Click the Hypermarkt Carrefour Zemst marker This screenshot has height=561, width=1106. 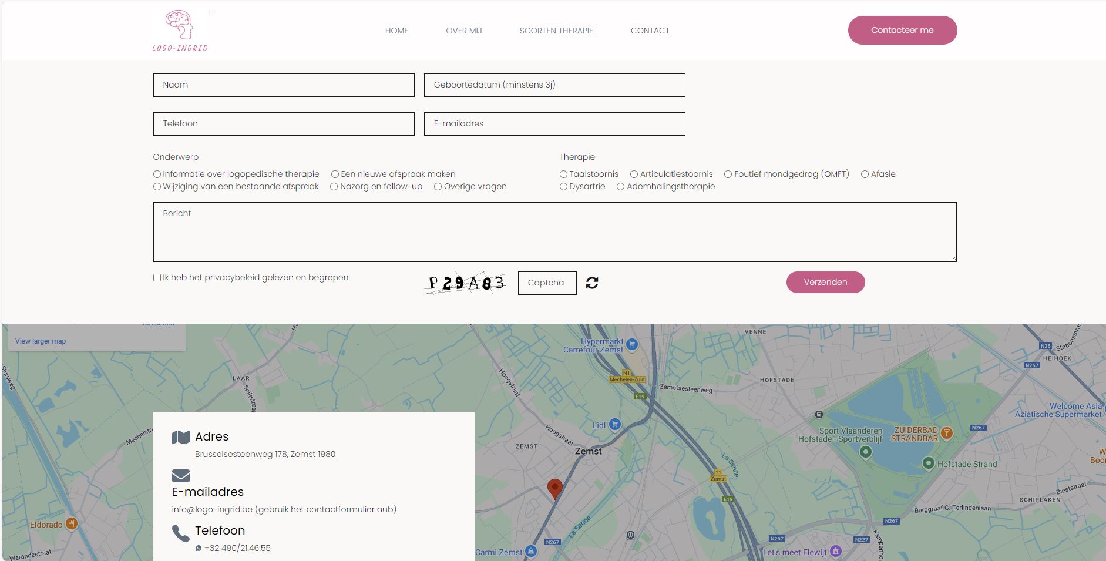(632, 344)
